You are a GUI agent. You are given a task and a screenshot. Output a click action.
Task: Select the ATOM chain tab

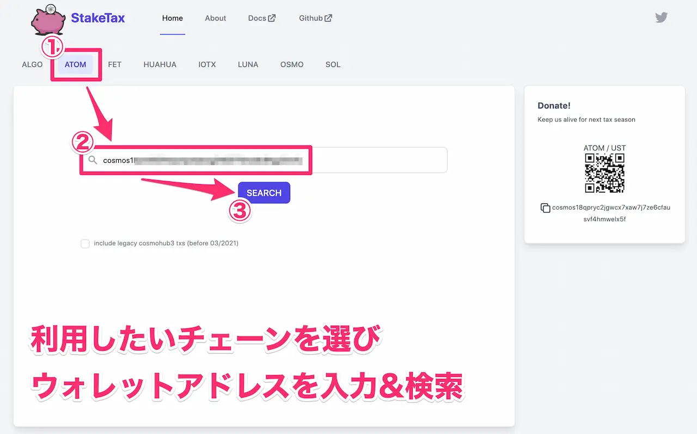(76, 64)
